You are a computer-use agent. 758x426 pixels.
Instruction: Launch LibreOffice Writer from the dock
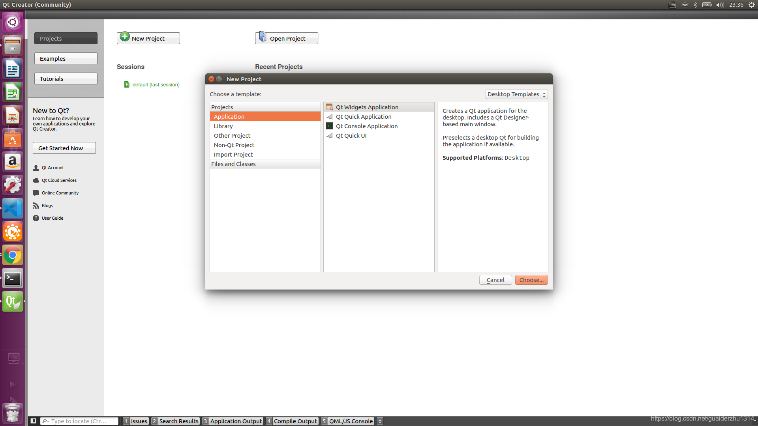(x=13, y=69)
